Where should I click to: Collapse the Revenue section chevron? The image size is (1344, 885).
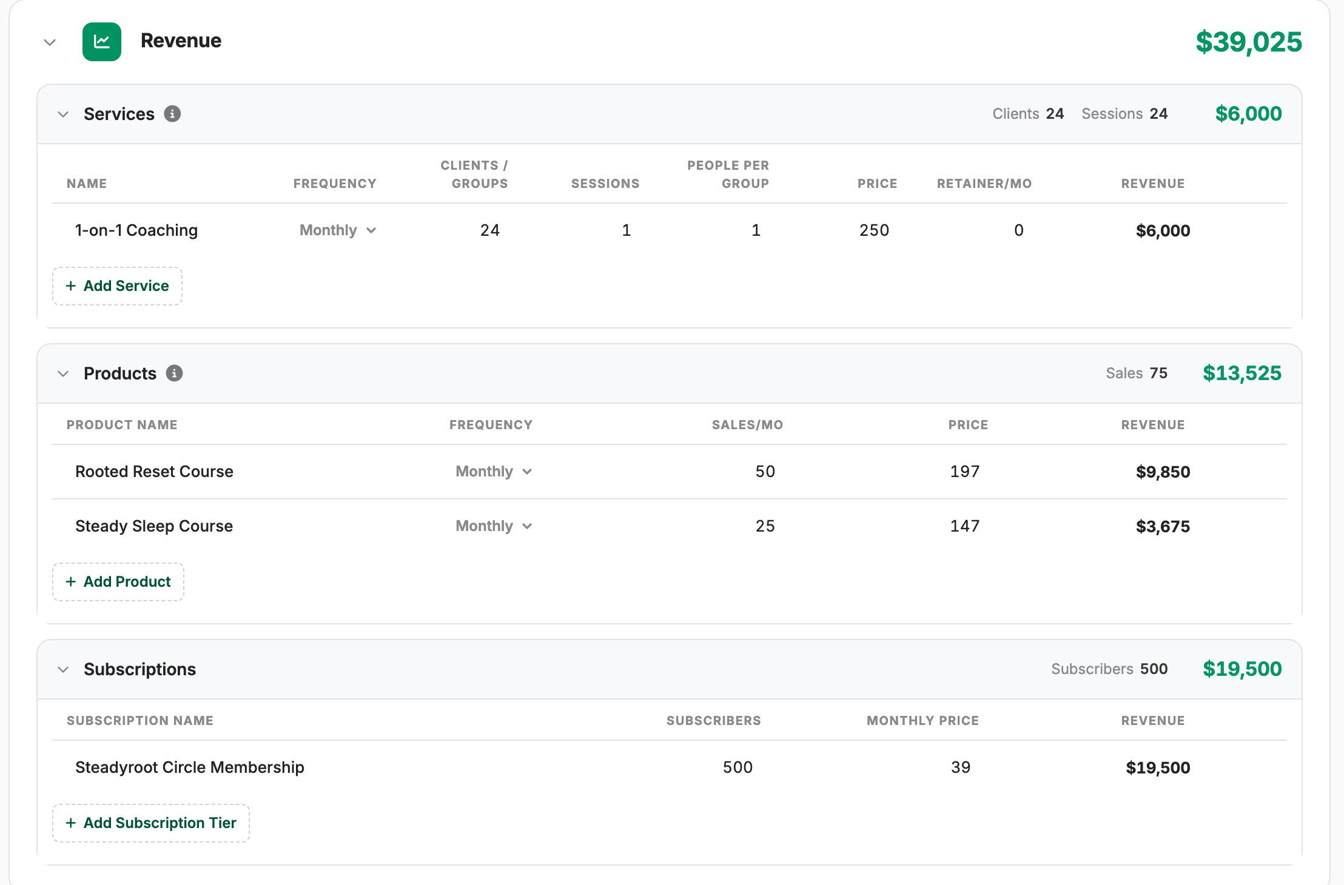pos(50,42)
